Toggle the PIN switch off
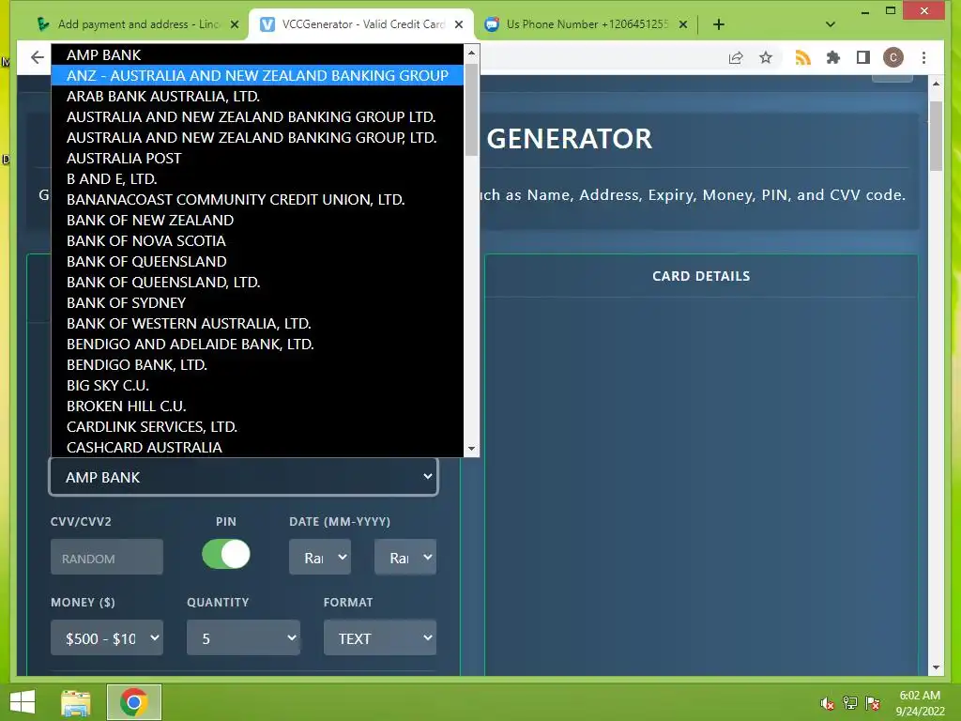This screenshot has width=961, height=721. 226,554
